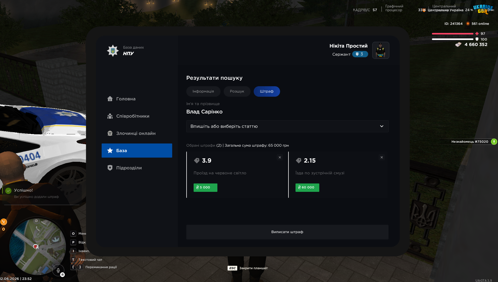Switch to the Розшук tab
498x282 pixels.
tap(237, 91)
